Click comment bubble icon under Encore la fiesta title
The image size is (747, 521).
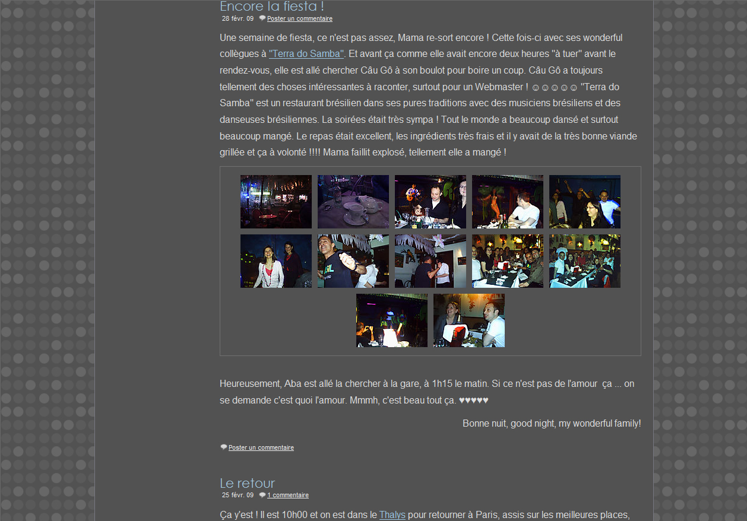coord(262,18)
